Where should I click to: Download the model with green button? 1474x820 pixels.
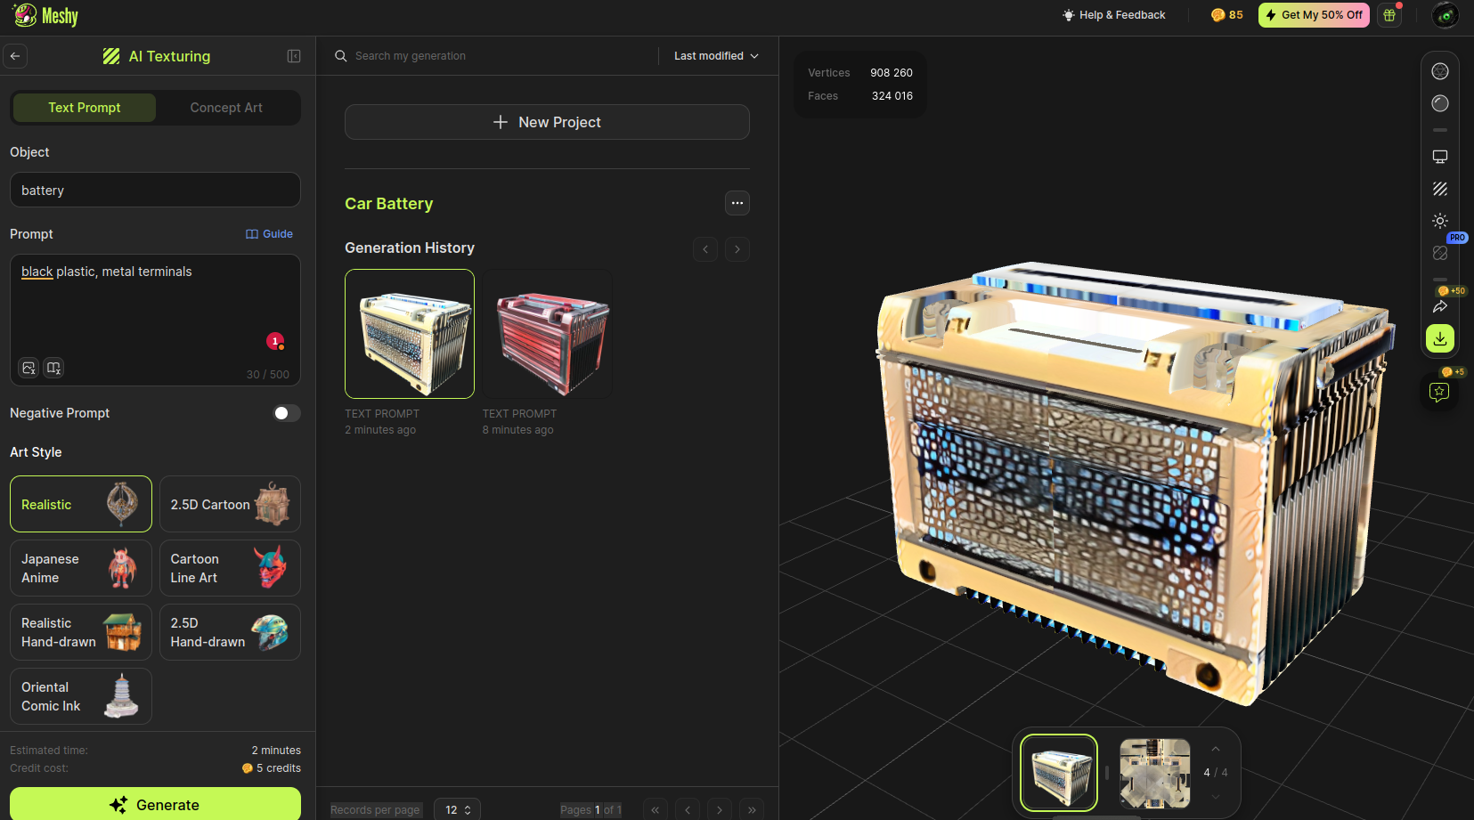[x=1440, y=338]
